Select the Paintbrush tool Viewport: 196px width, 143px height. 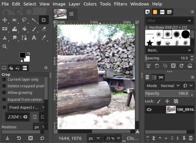coord(34,29)
